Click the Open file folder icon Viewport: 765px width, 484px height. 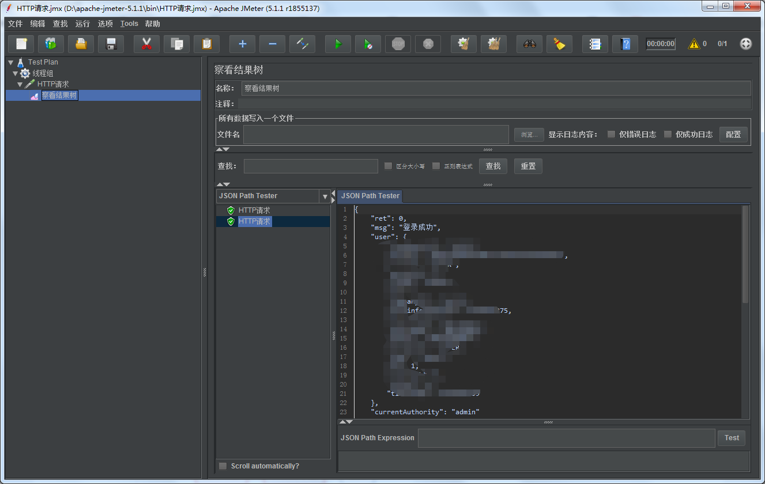pos(81,44)
